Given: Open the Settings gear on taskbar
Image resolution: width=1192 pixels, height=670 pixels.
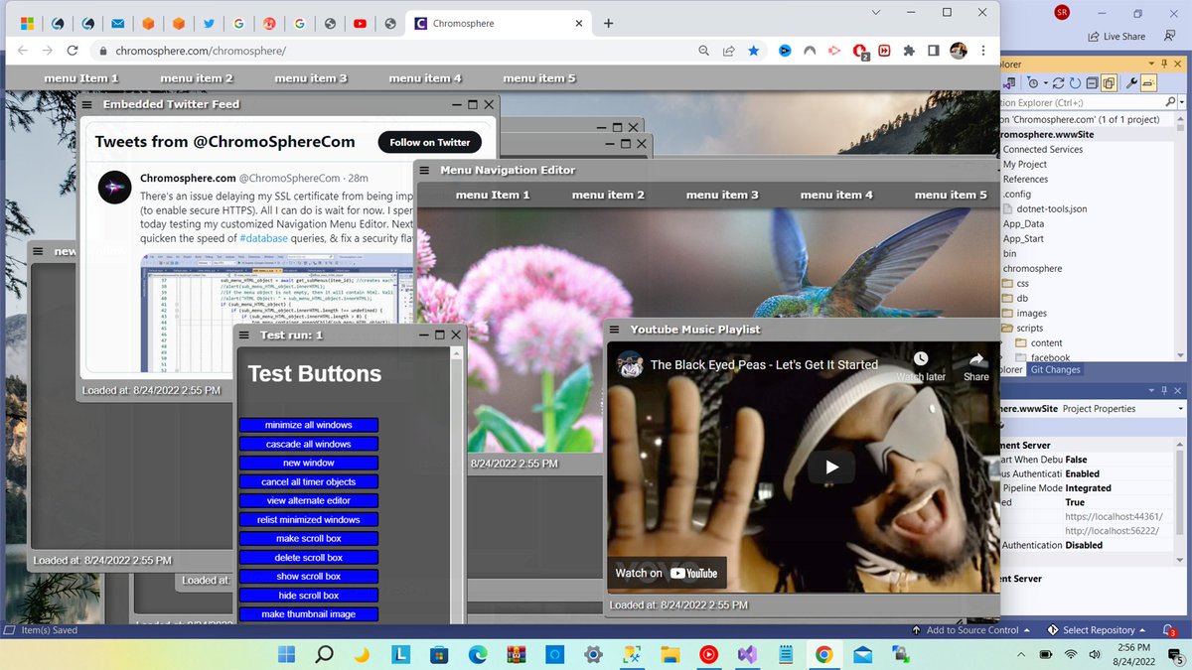Looking at the screenshot, I should click(593, 654).
